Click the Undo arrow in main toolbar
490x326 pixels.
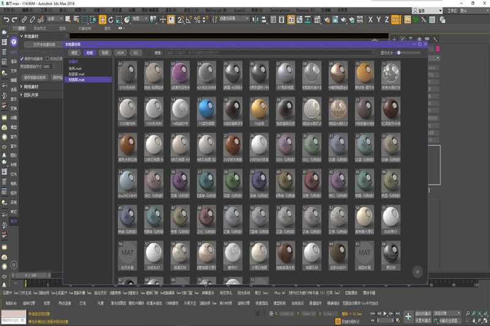[6, 20]
